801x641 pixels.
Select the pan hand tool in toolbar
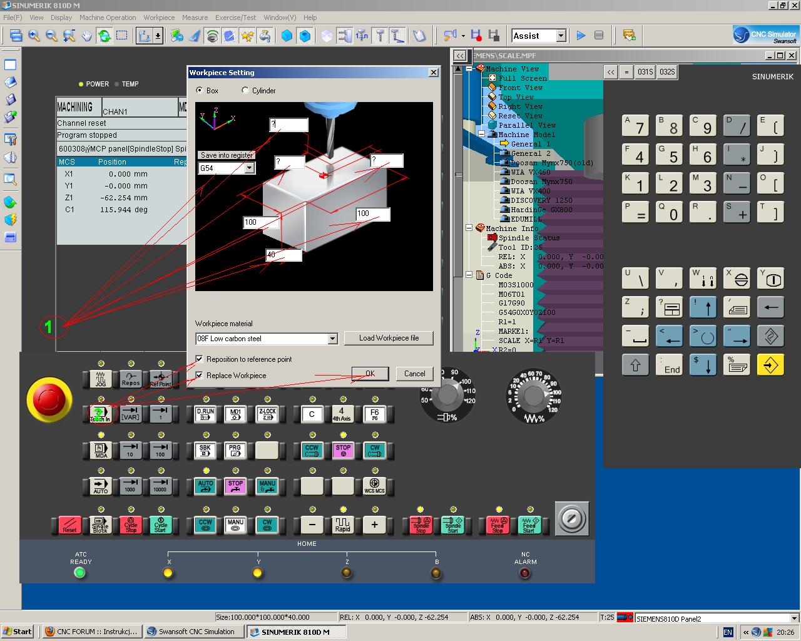click(x=87, y=36)
